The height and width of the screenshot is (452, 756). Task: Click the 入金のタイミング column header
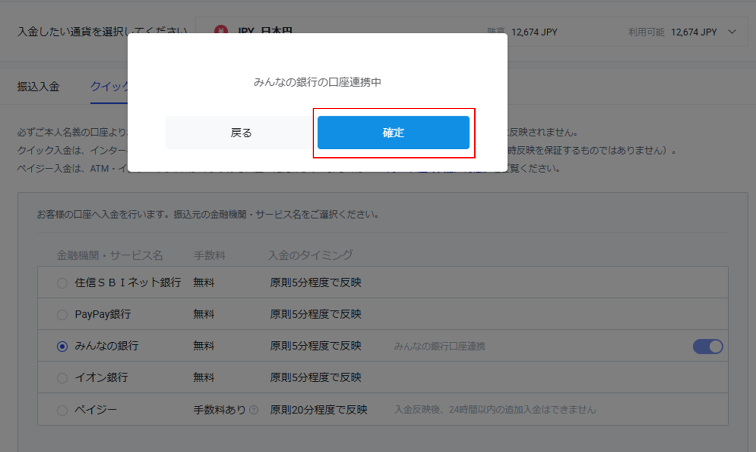[x=310, y=255]
